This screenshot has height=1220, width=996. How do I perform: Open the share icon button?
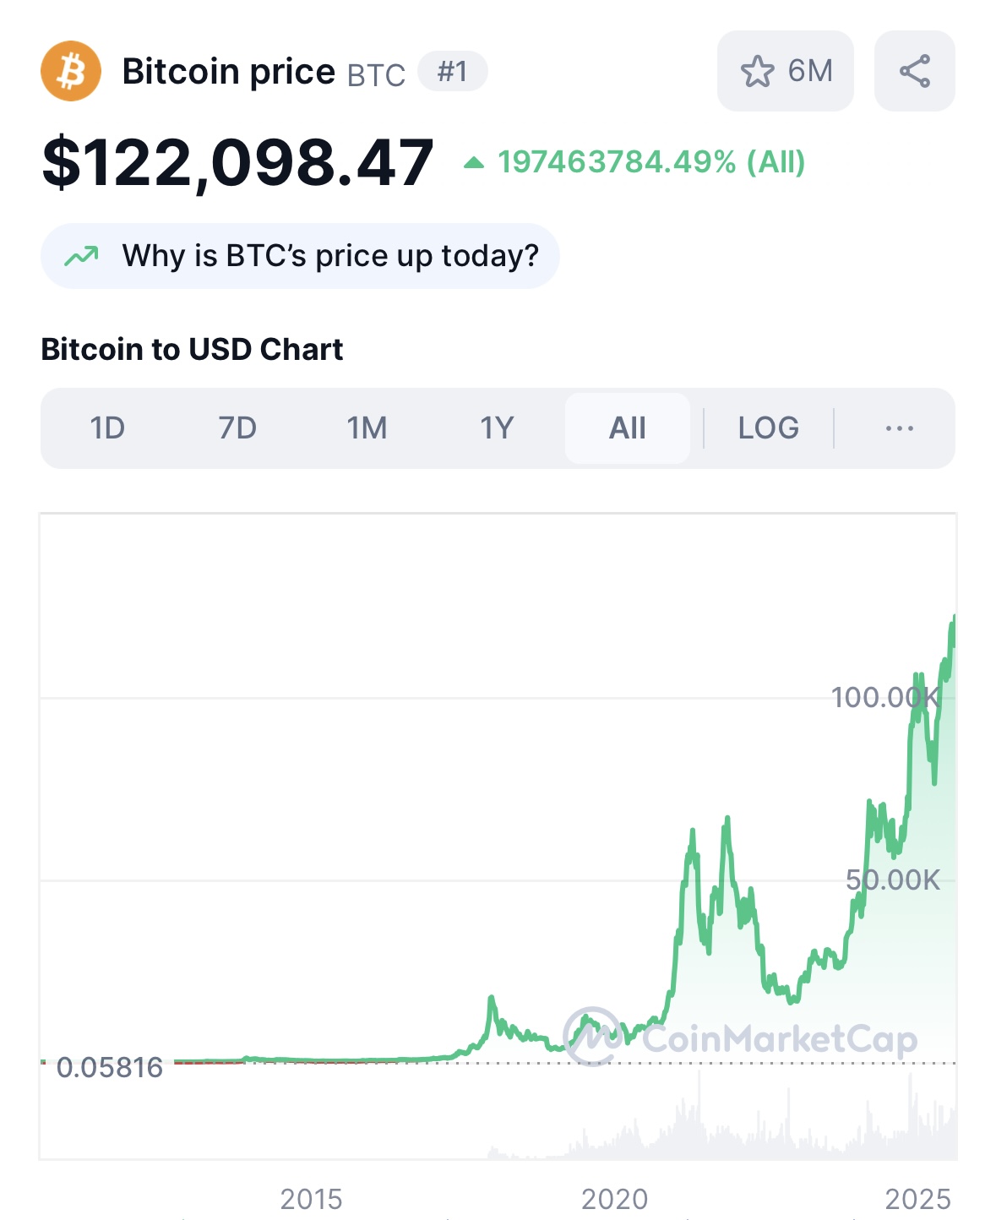pyautogui.click(x=915, y=71)
